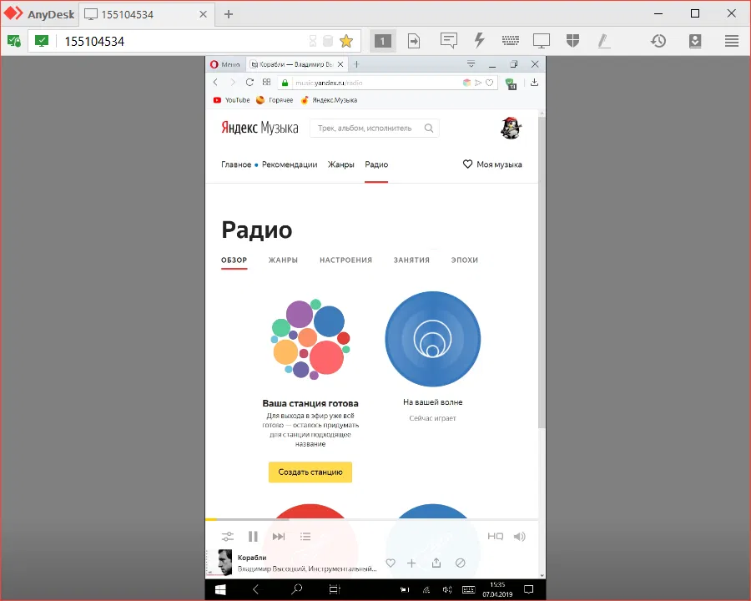The height and width of the screenshot is (601, 751).
Task: Toggle HQ audio quality
Action: [495, 536]
